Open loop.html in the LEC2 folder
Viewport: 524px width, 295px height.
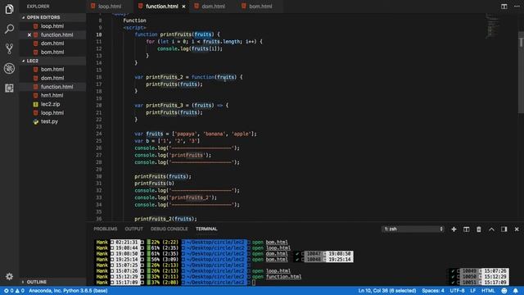pyautogui.click(x=52, y=113)
